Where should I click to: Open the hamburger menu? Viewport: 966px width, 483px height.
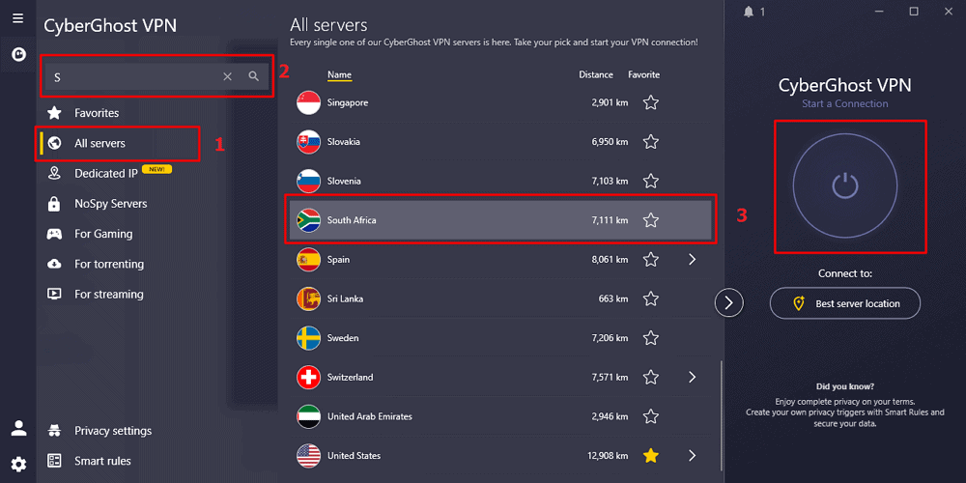(x=17, y=18)
